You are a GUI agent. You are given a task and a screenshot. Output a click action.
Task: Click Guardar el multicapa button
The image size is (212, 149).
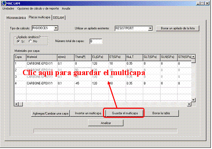(x=125, y=113)
